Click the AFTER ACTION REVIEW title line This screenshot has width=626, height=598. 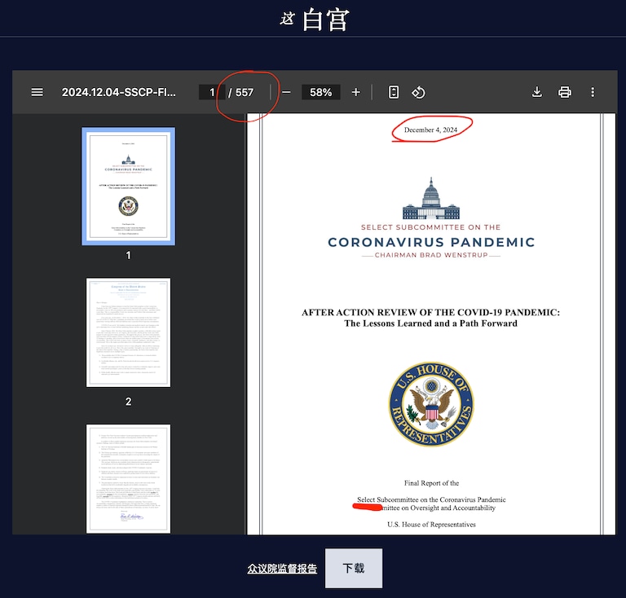[430, 312]
